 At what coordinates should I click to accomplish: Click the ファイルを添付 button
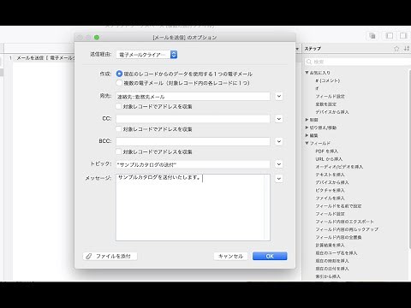tap(110, 256)
